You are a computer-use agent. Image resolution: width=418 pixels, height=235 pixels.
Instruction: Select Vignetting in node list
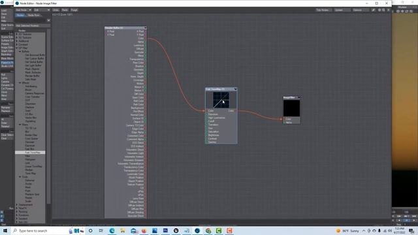[x=30, y=121]
